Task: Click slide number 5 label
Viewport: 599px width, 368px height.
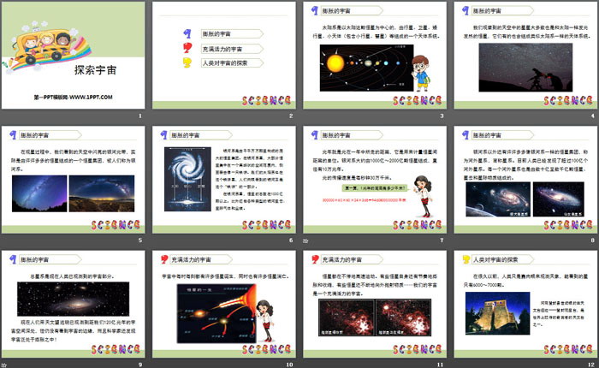Action: pyautogui.click(x=140, y=240)
